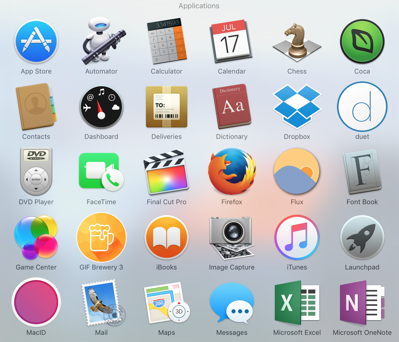Screen dimensions: 399x342
Task: Start a game of Chess
Action: pyautogui.click(x=297, y=42)
